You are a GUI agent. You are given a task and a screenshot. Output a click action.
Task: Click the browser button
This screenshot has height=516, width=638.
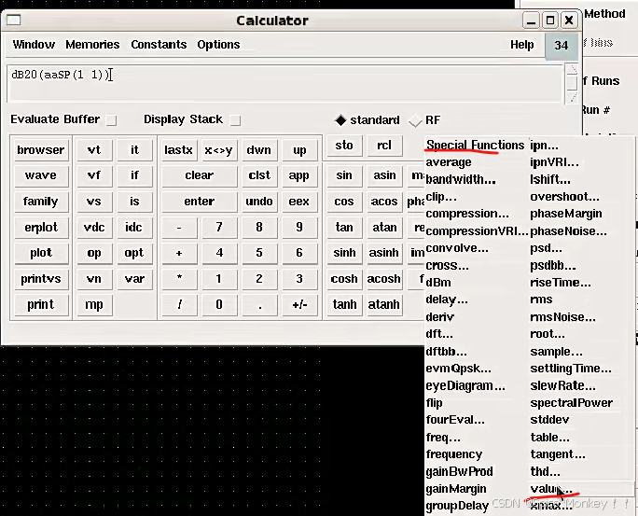pos(41,150)
